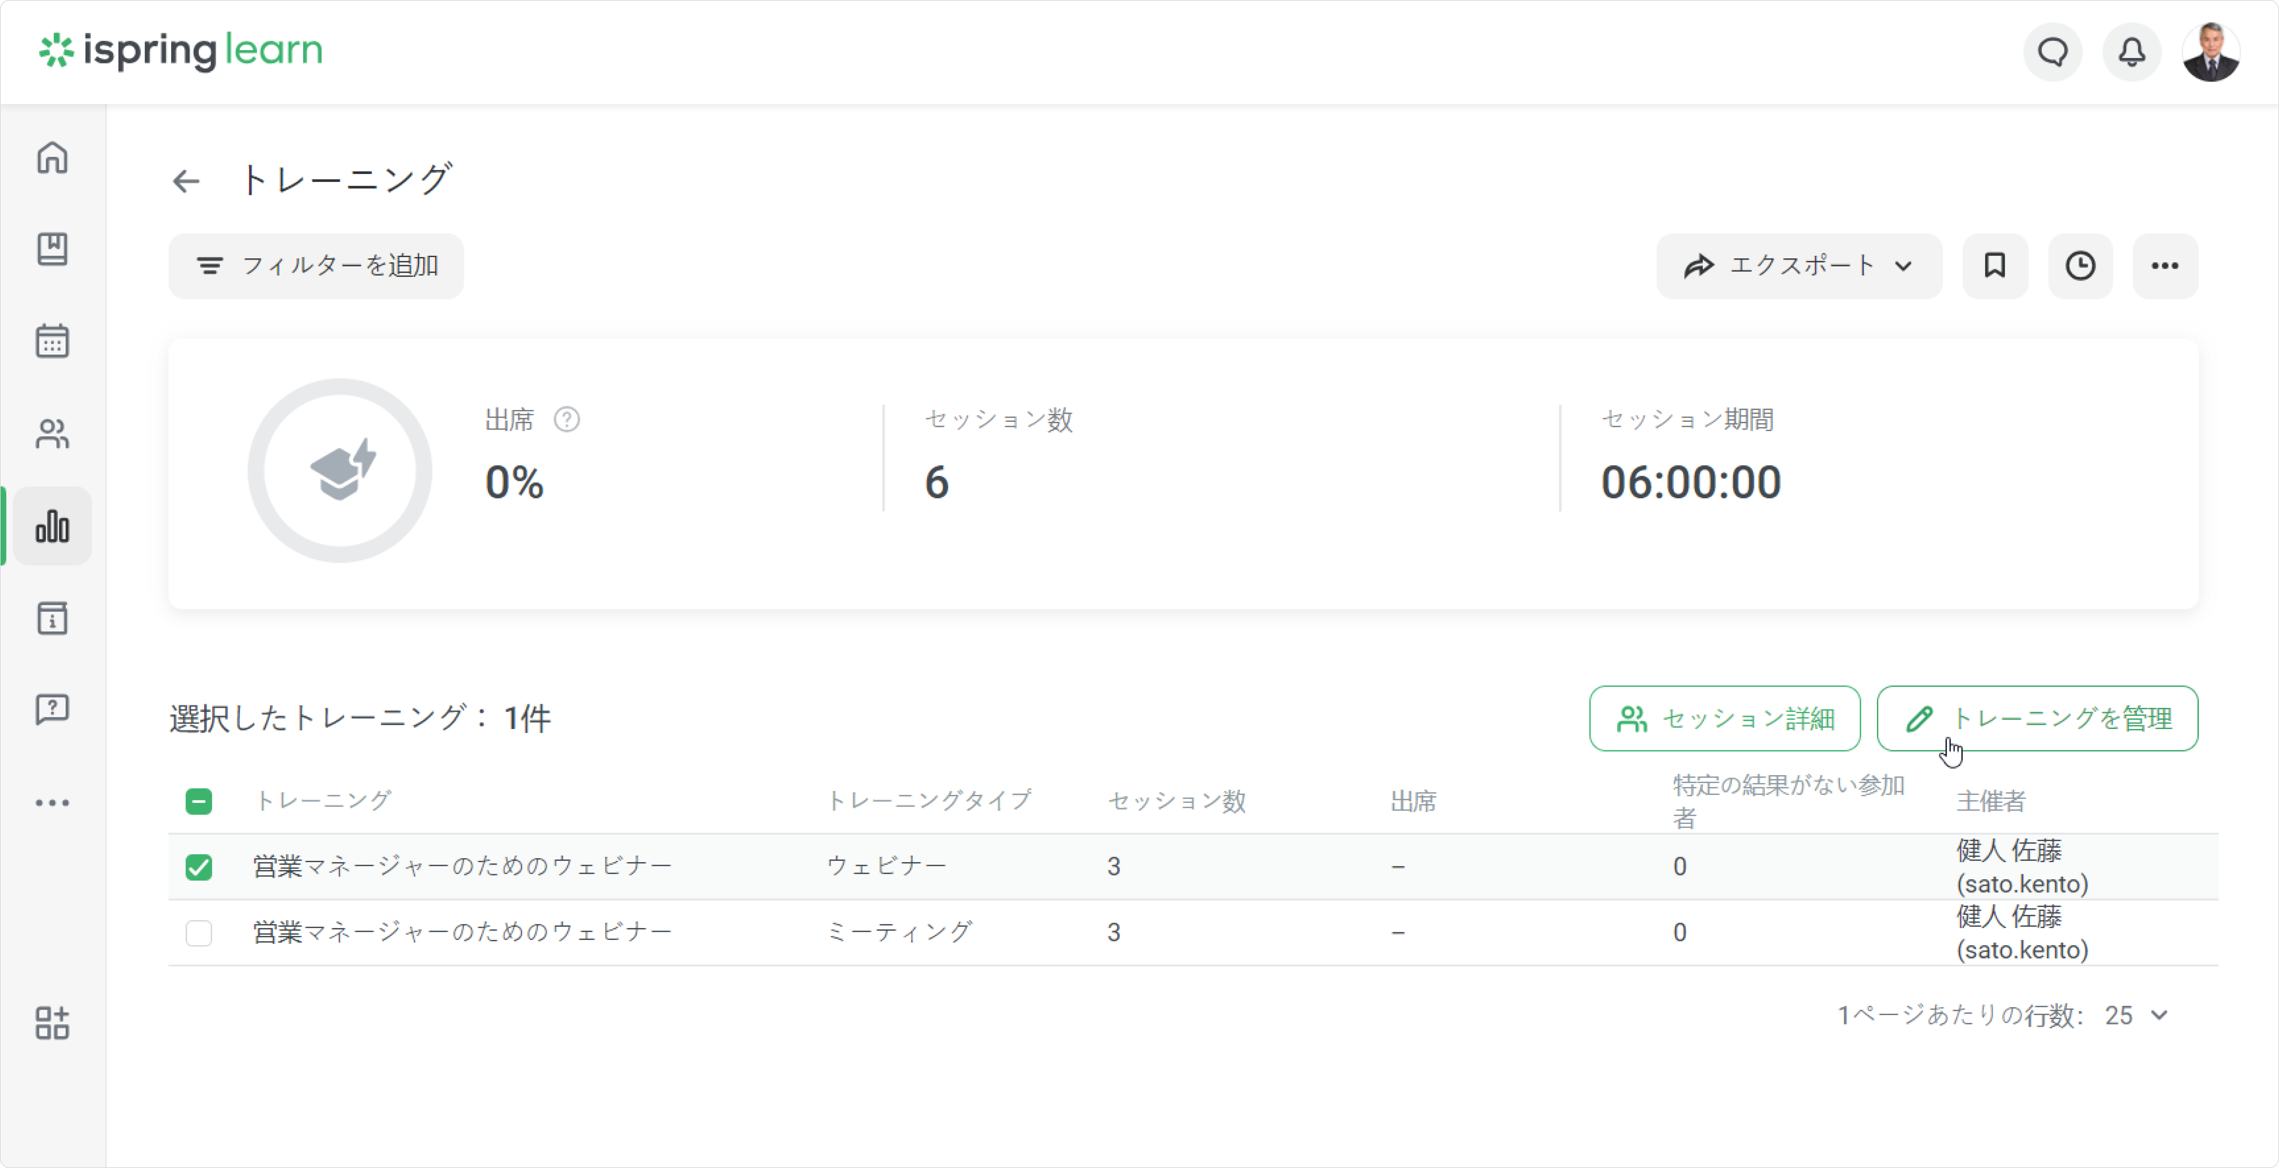Click training name in the ウェビナー row
Image resolution: width=2279 pixels, height=1168 pixels.
(x=463, y=867)
